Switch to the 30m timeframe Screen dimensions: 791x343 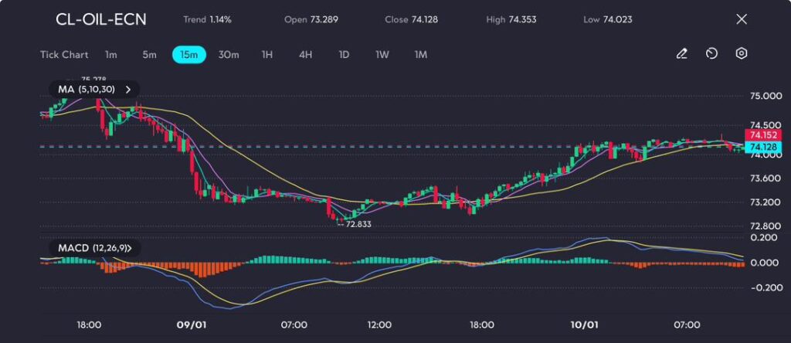(229, 55)
